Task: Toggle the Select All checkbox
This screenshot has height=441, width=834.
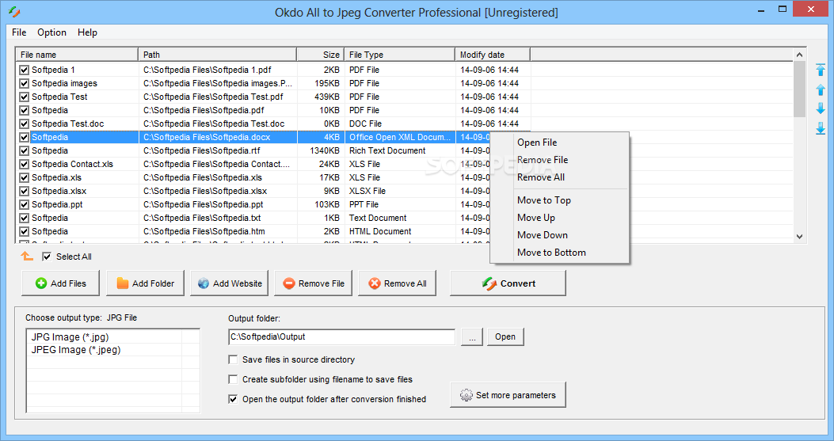Action: click(47, 257)
